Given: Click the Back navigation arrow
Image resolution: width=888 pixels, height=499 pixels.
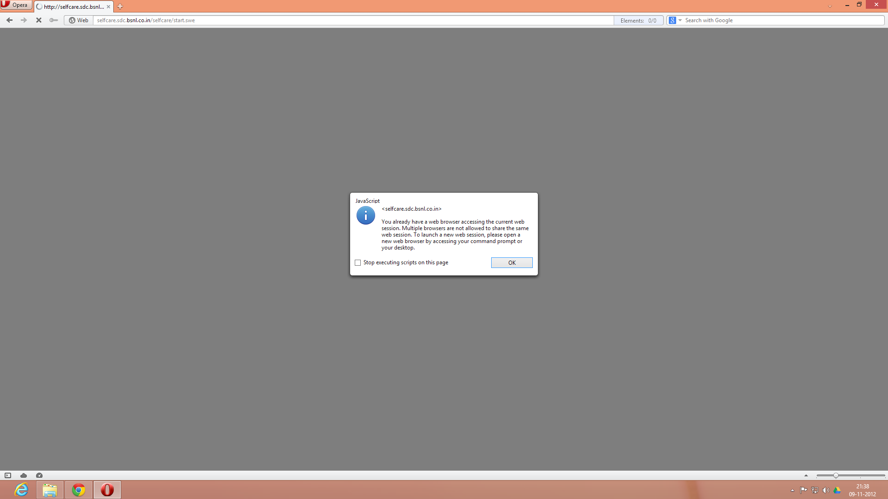Looking at the screenshot, I should point(9,20).
